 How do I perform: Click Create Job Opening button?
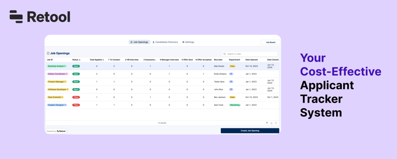tap(250, 131)
